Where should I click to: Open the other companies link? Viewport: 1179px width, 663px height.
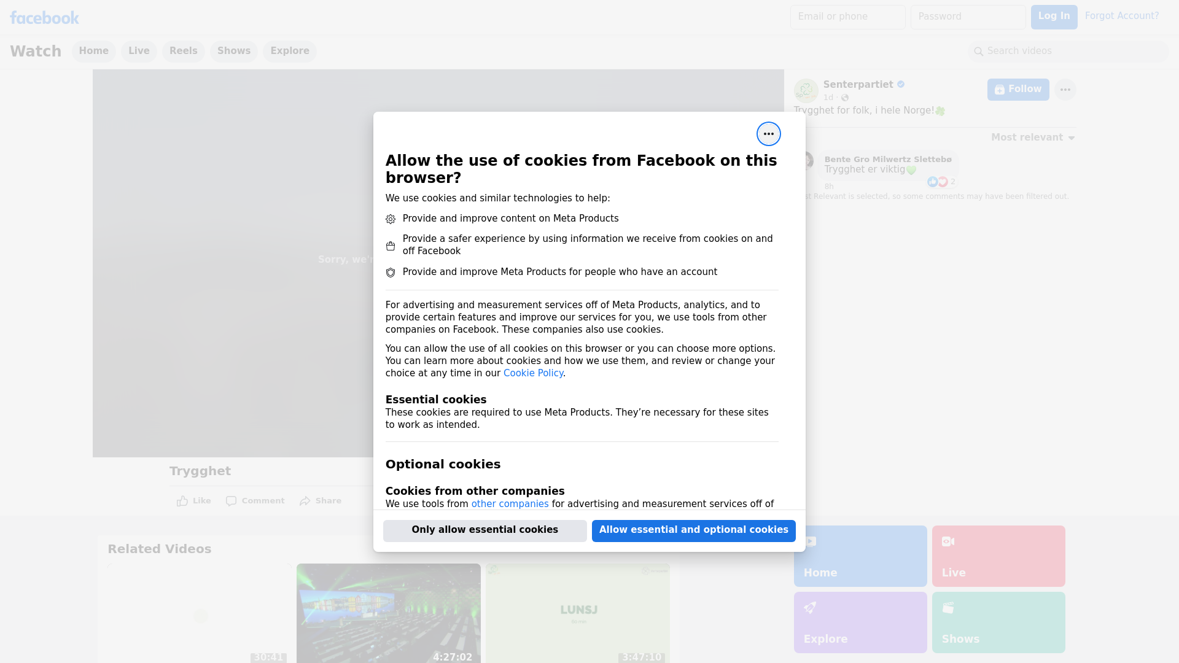click(x=510, y=504)
